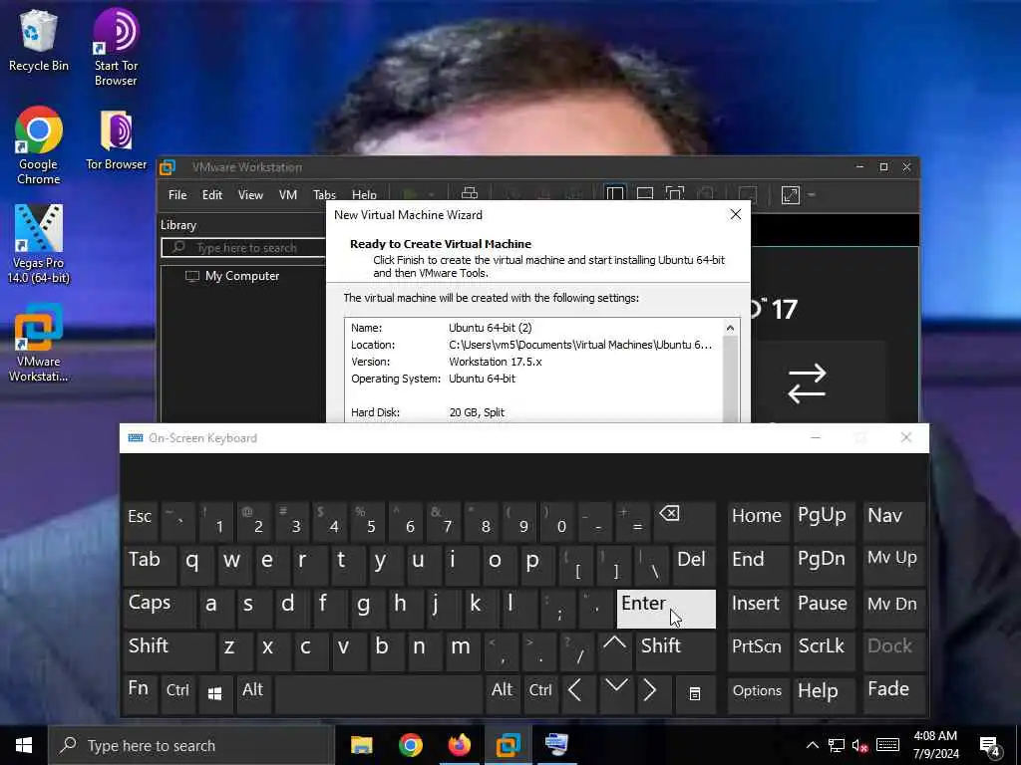Open Help menu in VMware Workstation

point(364,194)
